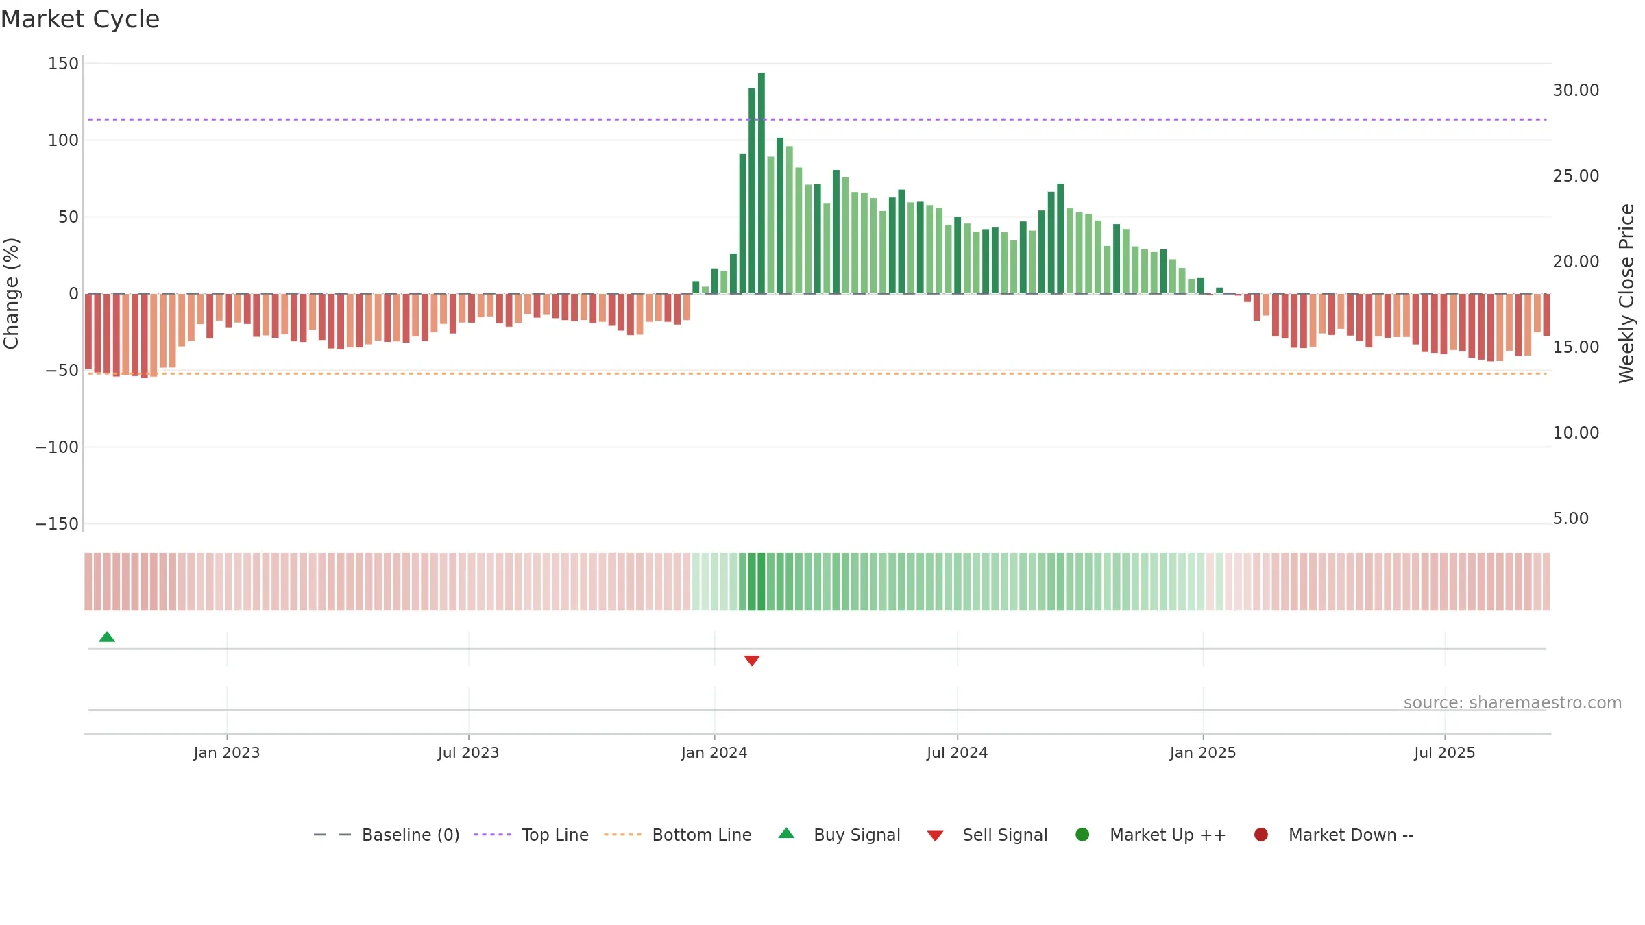
Task: Click the Market Cycle chart title
Action: coord(80,19)
